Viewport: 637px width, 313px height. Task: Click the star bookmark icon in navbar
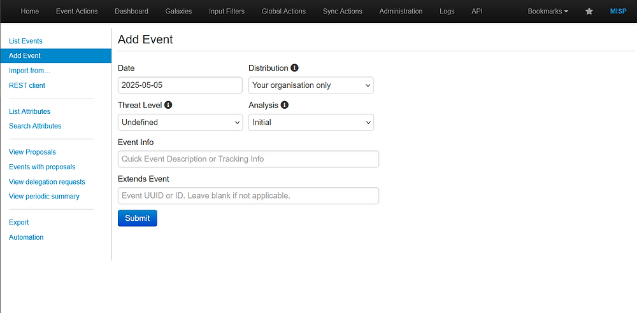[589, 11]
